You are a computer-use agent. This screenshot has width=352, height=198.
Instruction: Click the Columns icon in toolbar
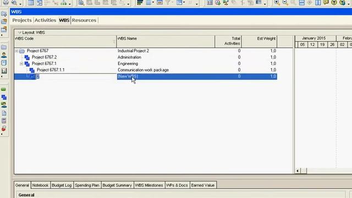[x=148, y=3]
